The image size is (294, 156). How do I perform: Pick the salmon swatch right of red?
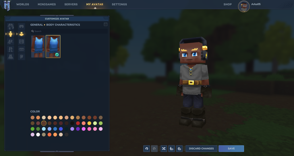(x=84, y=123)
